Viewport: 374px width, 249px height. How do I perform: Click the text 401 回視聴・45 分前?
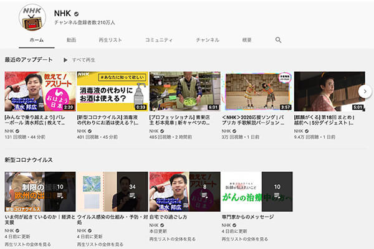(97, 137)
